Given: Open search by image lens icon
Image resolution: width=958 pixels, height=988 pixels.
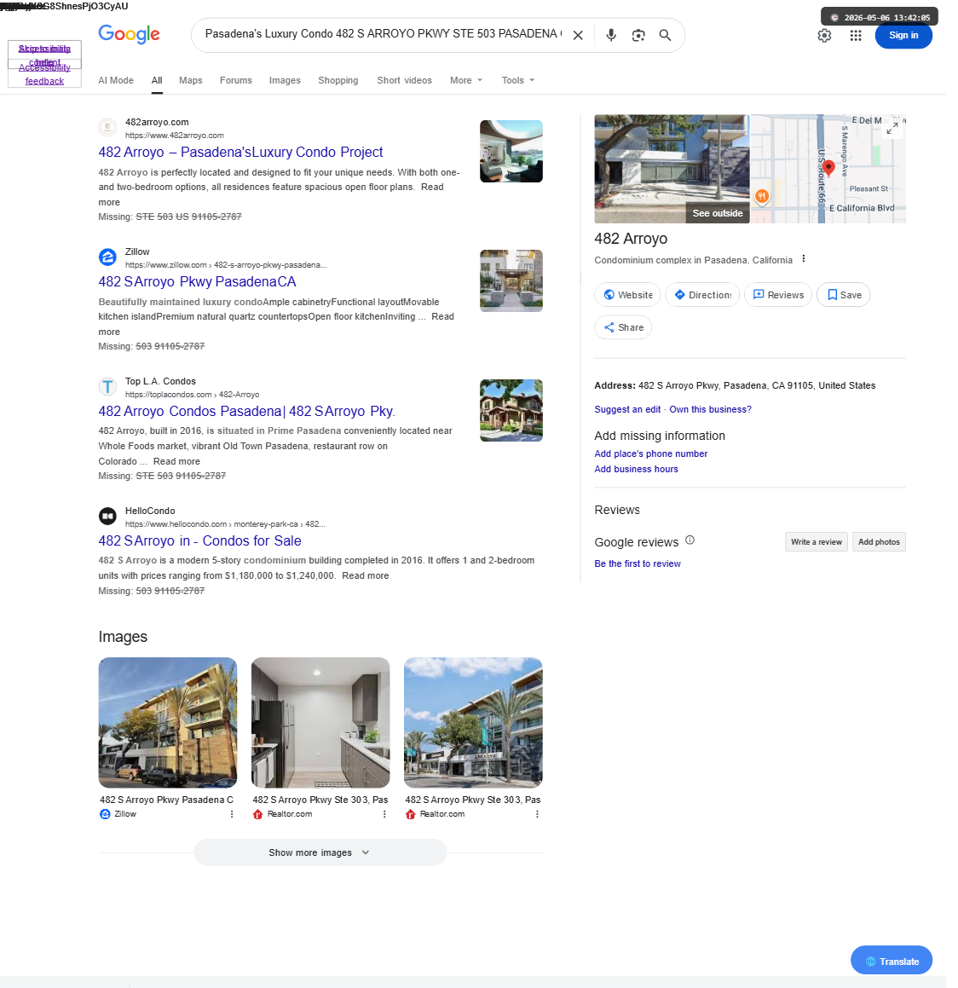Looking at the screenshot, I should coord(638,35).
